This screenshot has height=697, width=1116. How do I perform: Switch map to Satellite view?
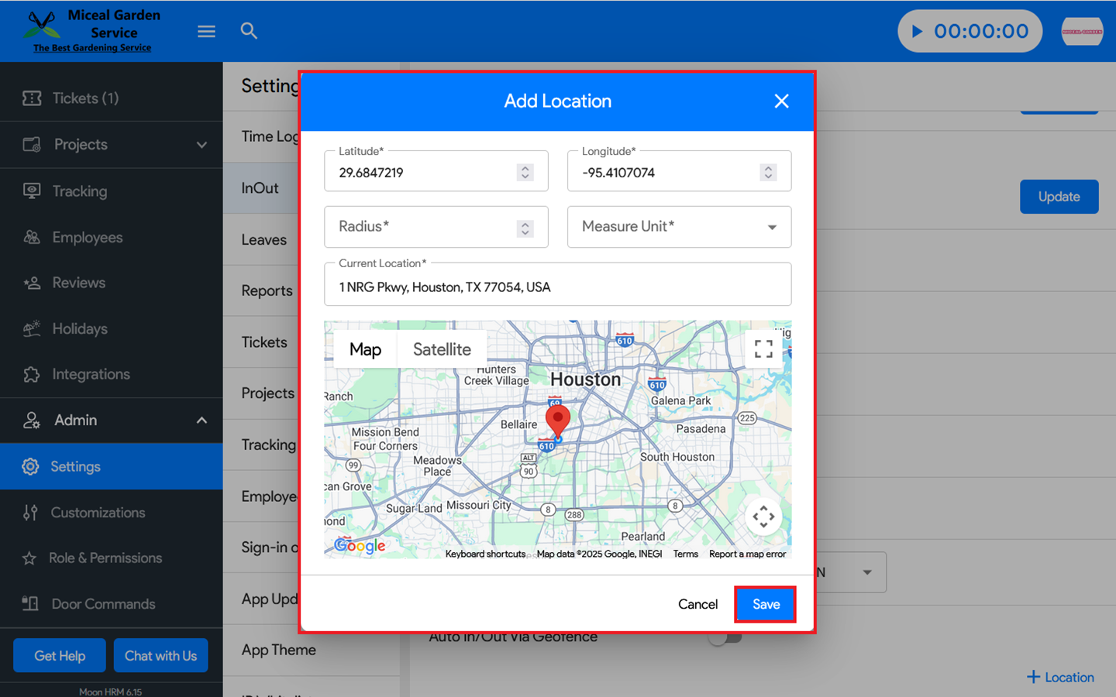pos(442,349)
